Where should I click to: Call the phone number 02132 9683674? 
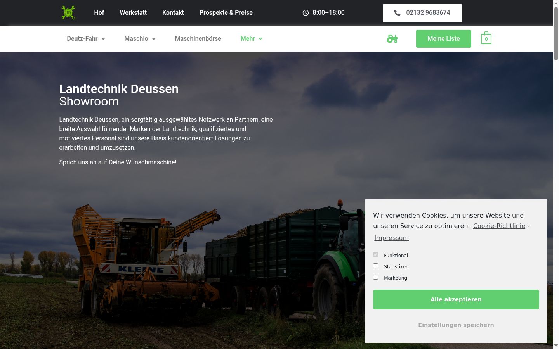click(x=422, y=13)
